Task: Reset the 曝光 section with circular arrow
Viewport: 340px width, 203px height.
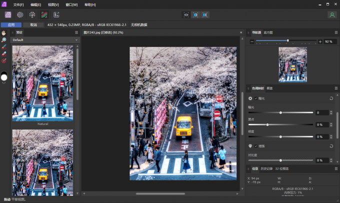Action: click(331, 98)
